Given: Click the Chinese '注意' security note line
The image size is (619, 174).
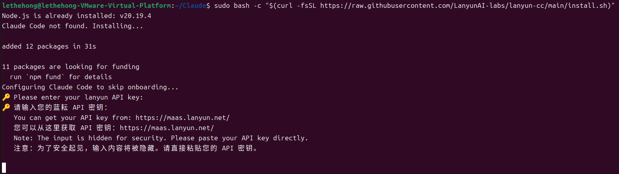Looking at the screenshot, I should click(136, 148).
